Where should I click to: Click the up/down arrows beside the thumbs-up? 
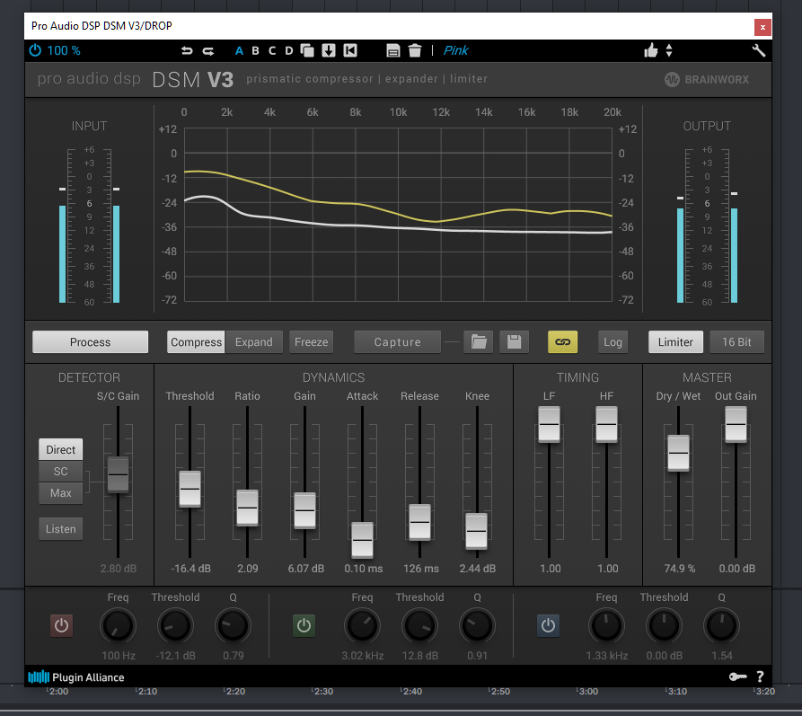pyautogui.click(x=669, y=51)
